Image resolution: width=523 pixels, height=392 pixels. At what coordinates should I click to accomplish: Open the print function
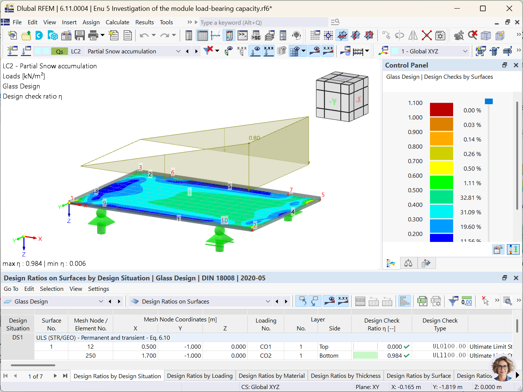[x=92, y=35]
